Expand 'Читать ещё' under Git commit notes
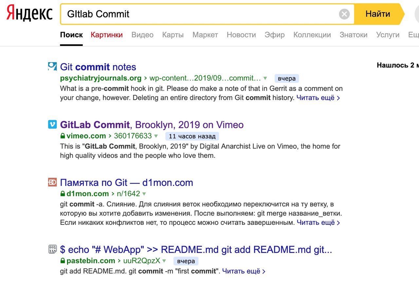 (318, 98)
